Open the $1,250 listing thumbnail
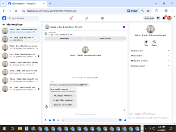Screen dimensions: 176x132 point(46,33)
